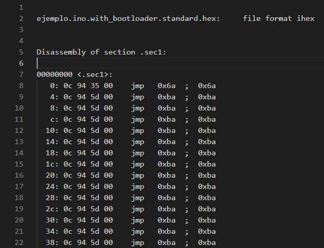This screenshot has height=248, width=324.
Task: Click the 0xba operand at address 20
Action: click(x=167, y=175)
